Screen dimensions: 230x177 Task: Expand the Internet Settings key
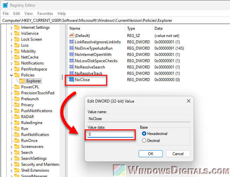point(12,27)
